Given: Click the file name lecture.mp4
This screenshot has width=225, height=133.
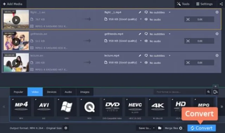Looking at the screenshot, I should (x=112, y=56).
